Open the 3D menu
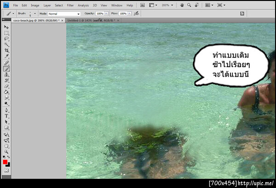Image resolution: width=276 pixels, height=188 pixels. coord(95,6)
